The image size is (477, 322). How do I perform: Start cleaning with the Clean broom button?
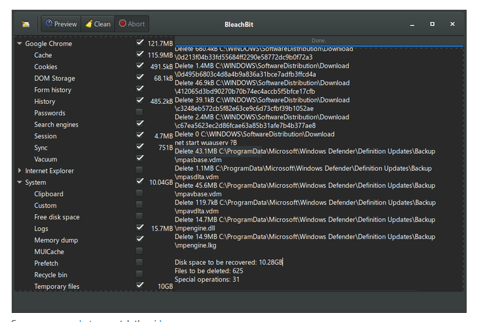pyautogui.click(x=98, y=24)
